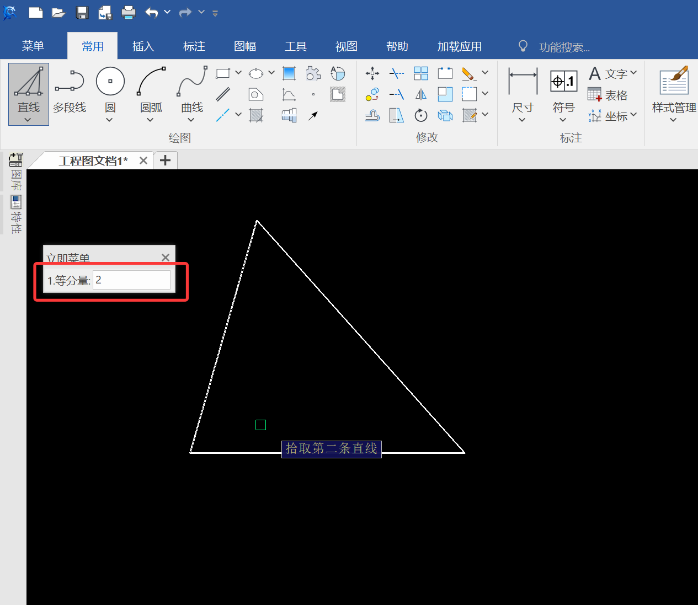The height and width of the screenshot is (605, 698).
Task: Select the 曲线 curve tool
Action: coord(192,88)
